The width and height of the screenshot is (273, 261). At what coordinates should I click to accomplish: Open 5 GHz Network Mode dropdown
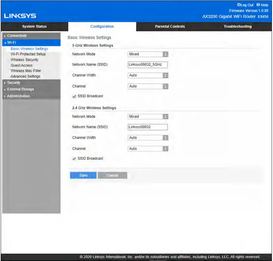148,54
